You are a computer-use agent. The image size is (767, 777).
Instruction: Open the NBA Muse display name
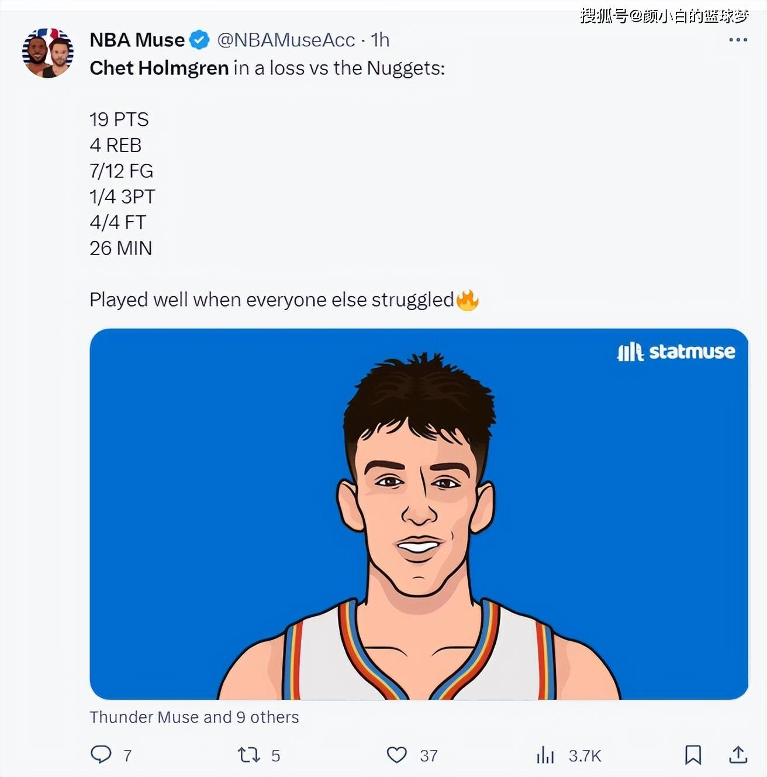coord(137,40)
